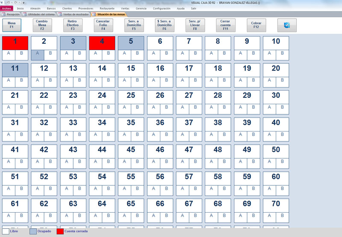Click the Cambio Mesa F2 button

[42, 25]
